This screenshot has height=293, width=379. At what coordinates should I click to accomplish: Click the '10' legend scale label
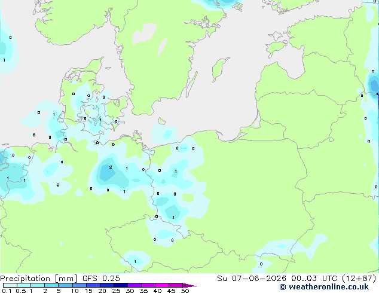pyautogui.click(x=75, y=291)
